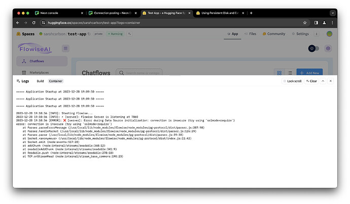
Task: Click the Running status badge
Action: coord(115,34)
